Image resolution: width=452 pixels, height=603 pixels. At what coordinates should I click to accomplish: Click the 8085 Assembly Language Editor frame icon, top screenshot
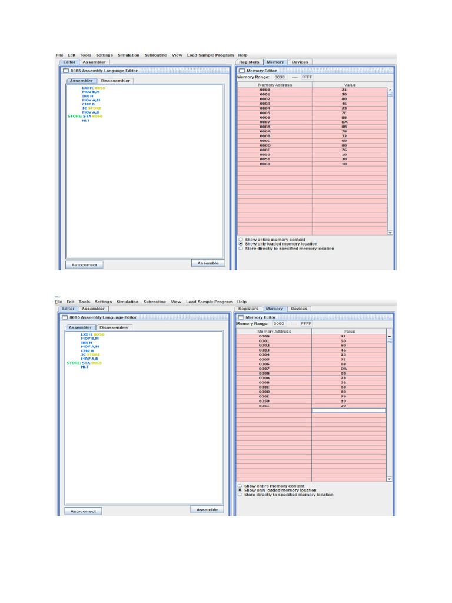[x=66, y=71]
